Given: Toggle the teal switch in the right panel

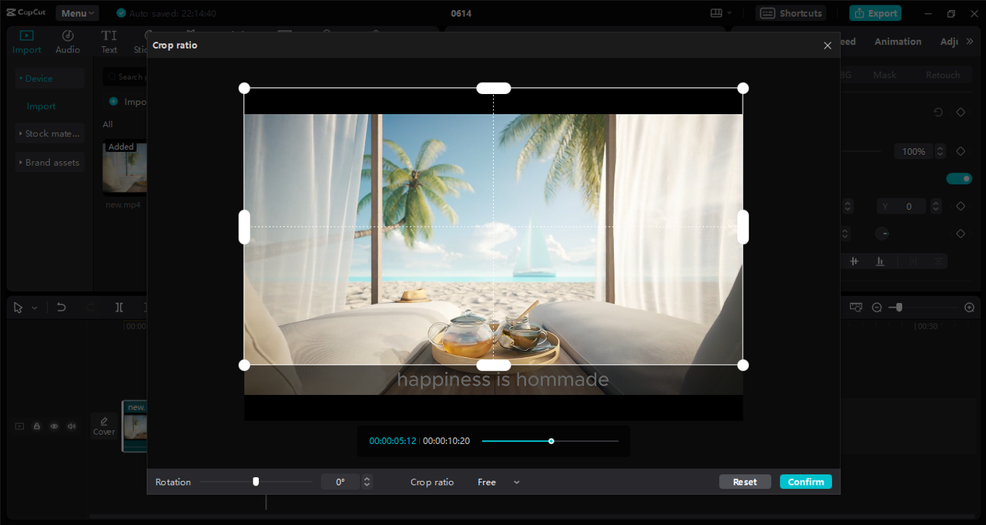Looking at the screenshot, I should tap(958, 178).
